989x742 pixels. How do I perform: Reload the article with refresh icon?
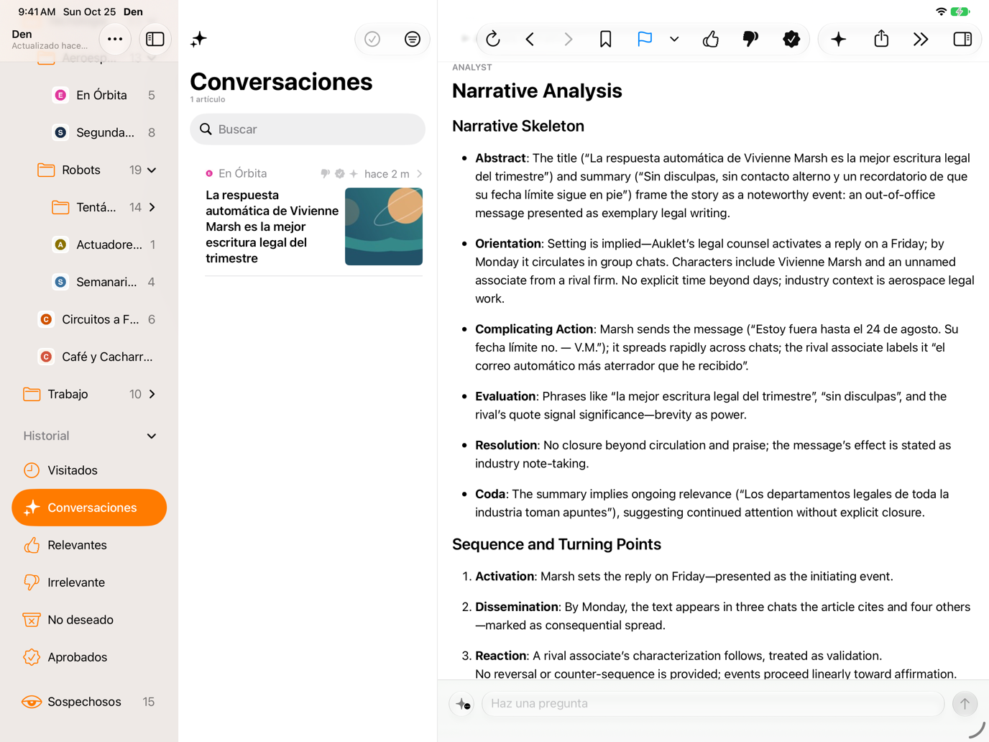[x=493, y=39]
